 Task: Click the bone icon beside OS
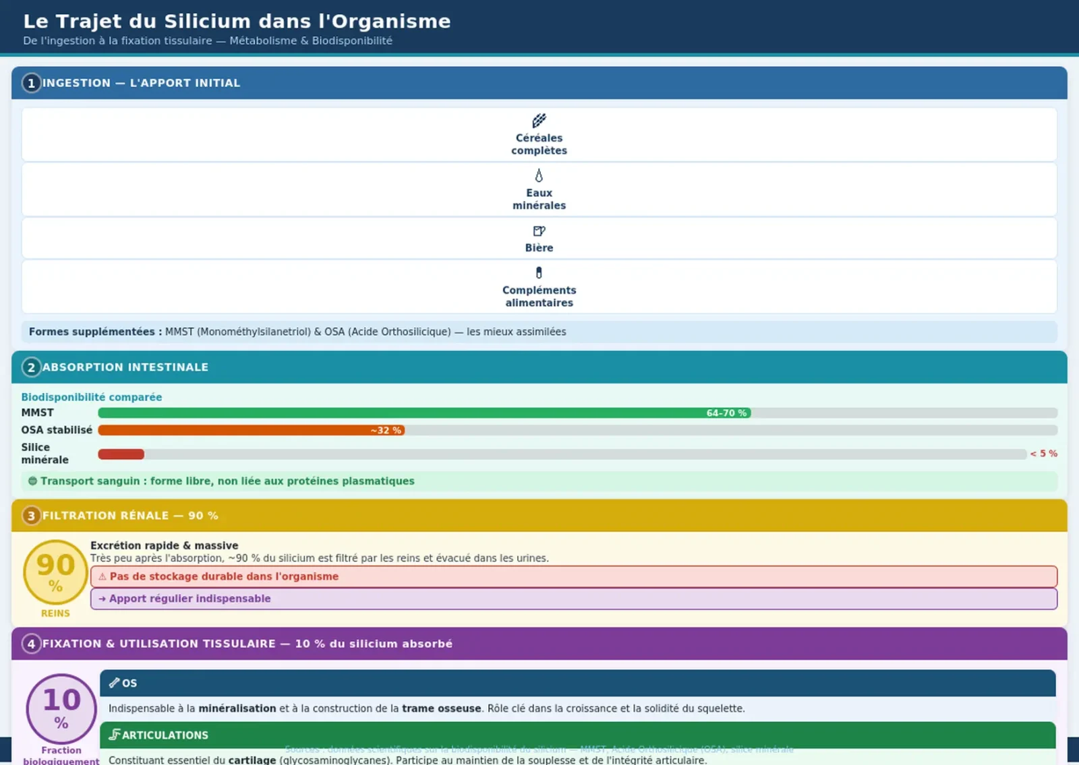[x=114, y=683]
